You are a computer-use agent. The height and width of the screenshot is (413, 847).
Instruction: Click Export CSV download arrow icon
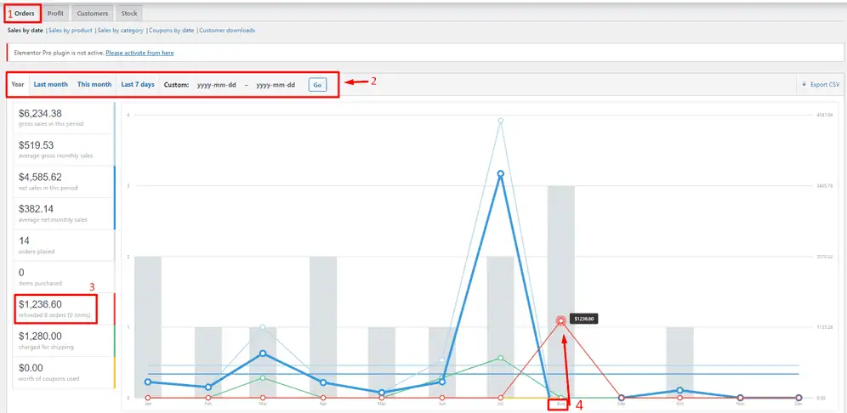point(804,84)
